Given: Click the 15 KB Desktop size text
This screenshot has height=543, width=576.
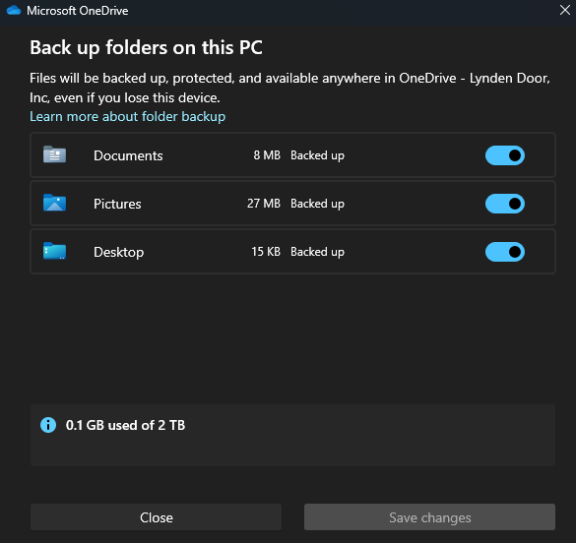Looking at the screenshot, I should point(266,252).
